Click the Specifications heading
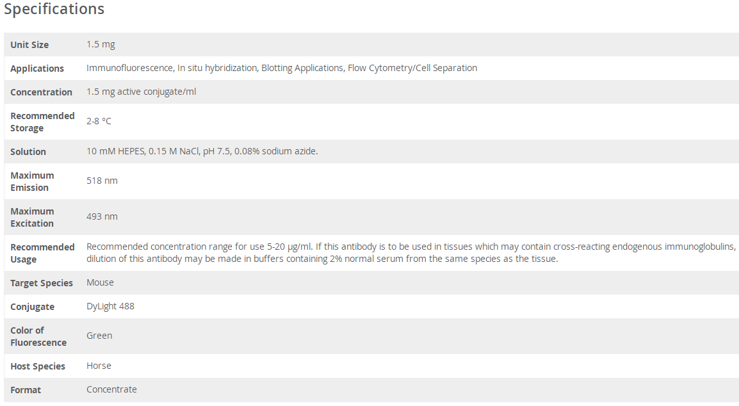739x406 pixels. click(x=54, y=10)
